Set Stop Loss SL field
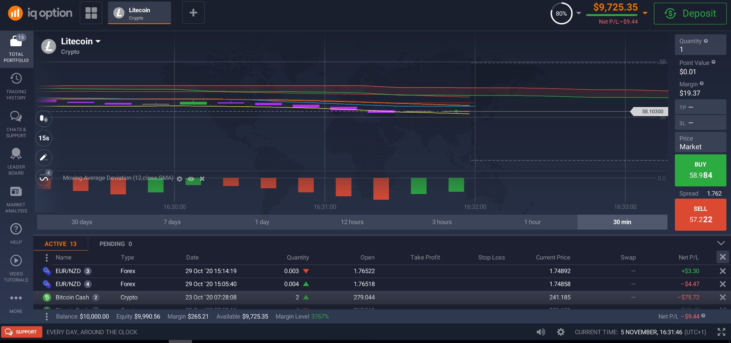Image resolution: width=731 pixels, height=343 pixels. 700,123
